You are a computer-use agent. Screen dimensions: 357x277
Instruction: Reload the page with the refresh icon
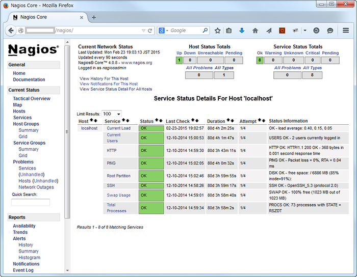coord(150,31)
